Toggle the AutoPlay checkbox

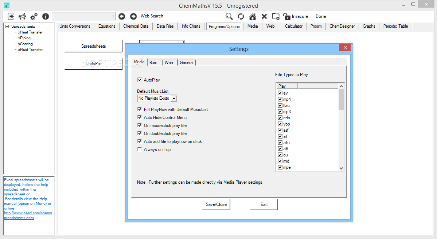(x=140, y=80)
